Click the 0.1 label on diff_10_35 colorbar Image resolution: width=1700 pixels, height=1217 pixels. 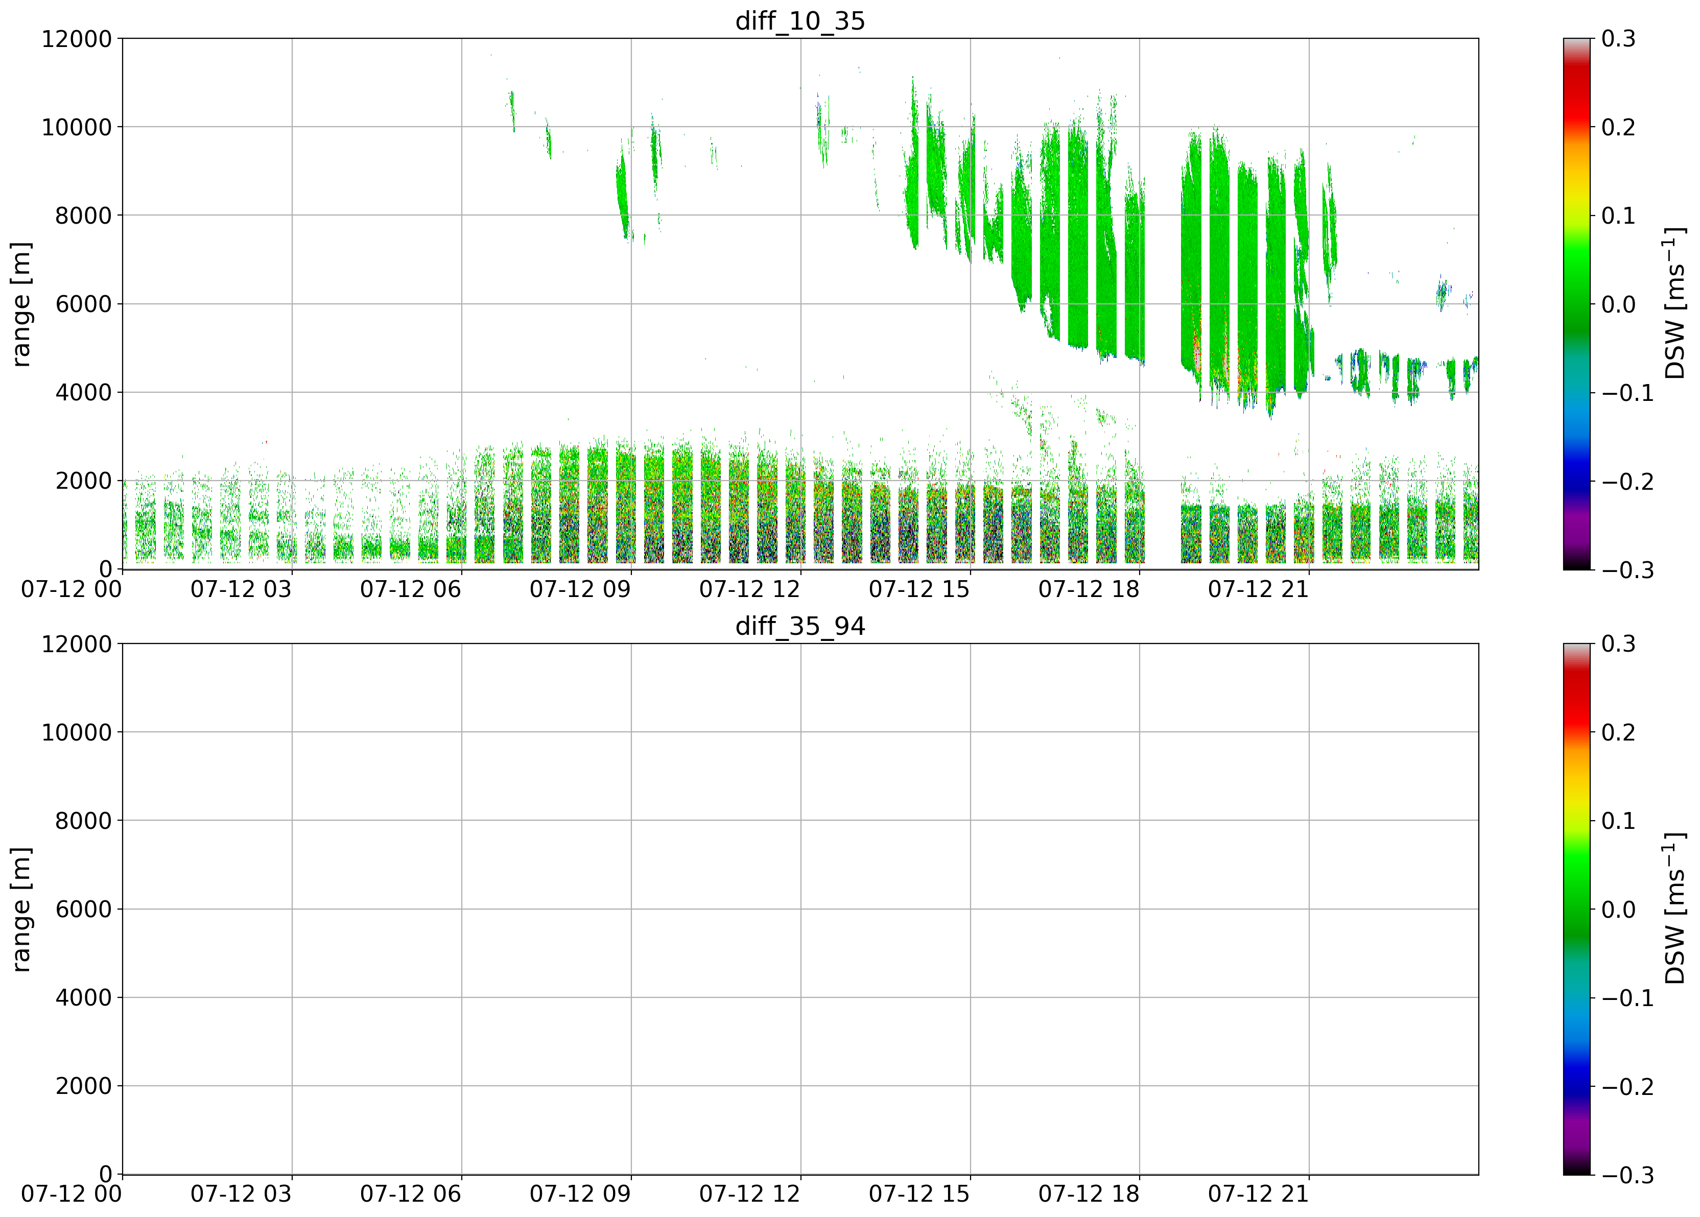[x=1618, y=216]
